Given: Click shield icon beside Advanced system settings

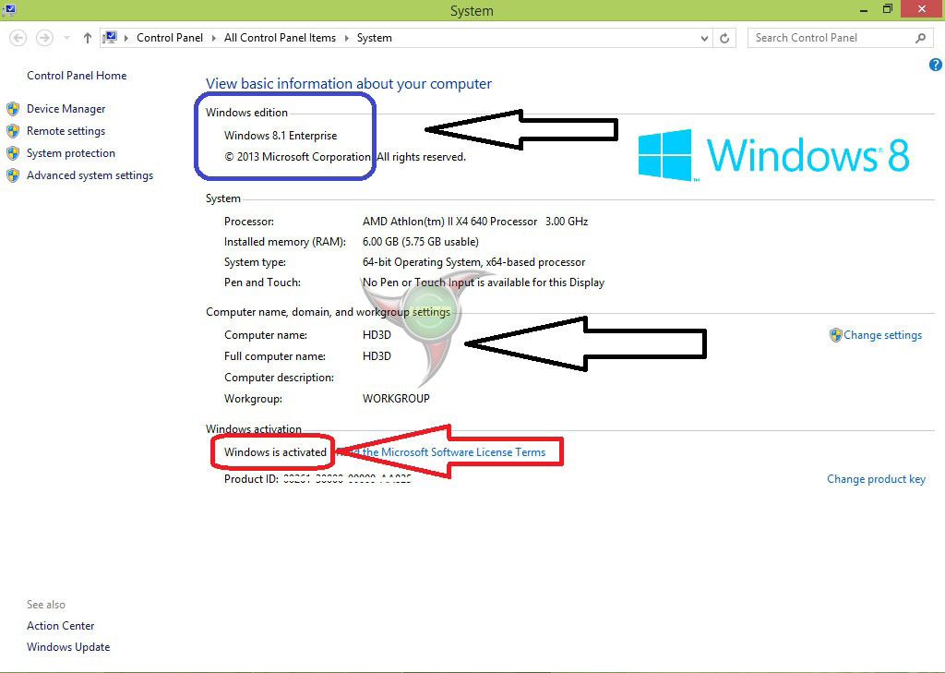Looking at the screenshot, I should 13,175.
